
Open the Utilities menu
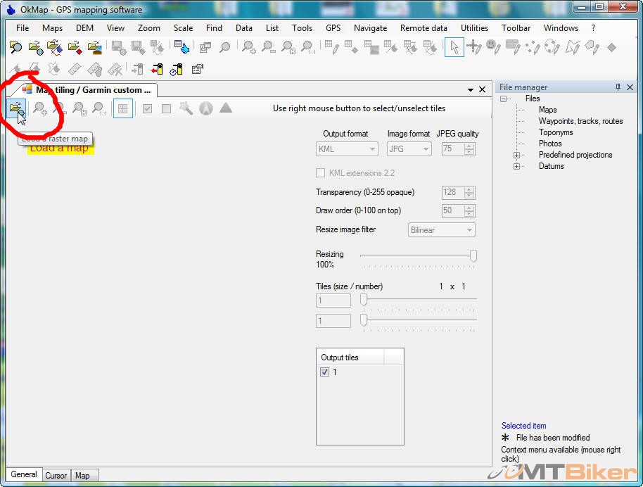pyautogui.click(x=474, y=28)
